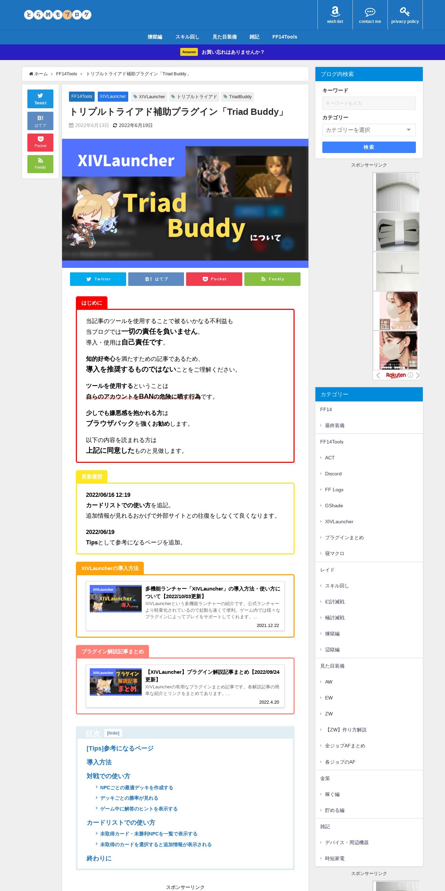Open the スキル回し navigation menu item
The height and width of the screenshot is (891, 445).
point(187,37)
